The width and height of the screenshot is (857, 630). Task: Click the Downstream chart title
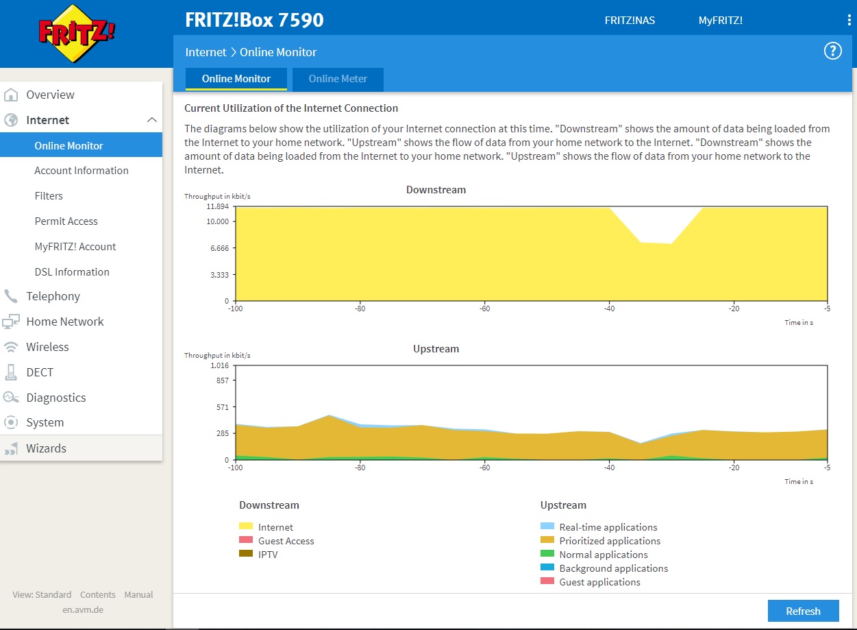(x=436, y=190)
